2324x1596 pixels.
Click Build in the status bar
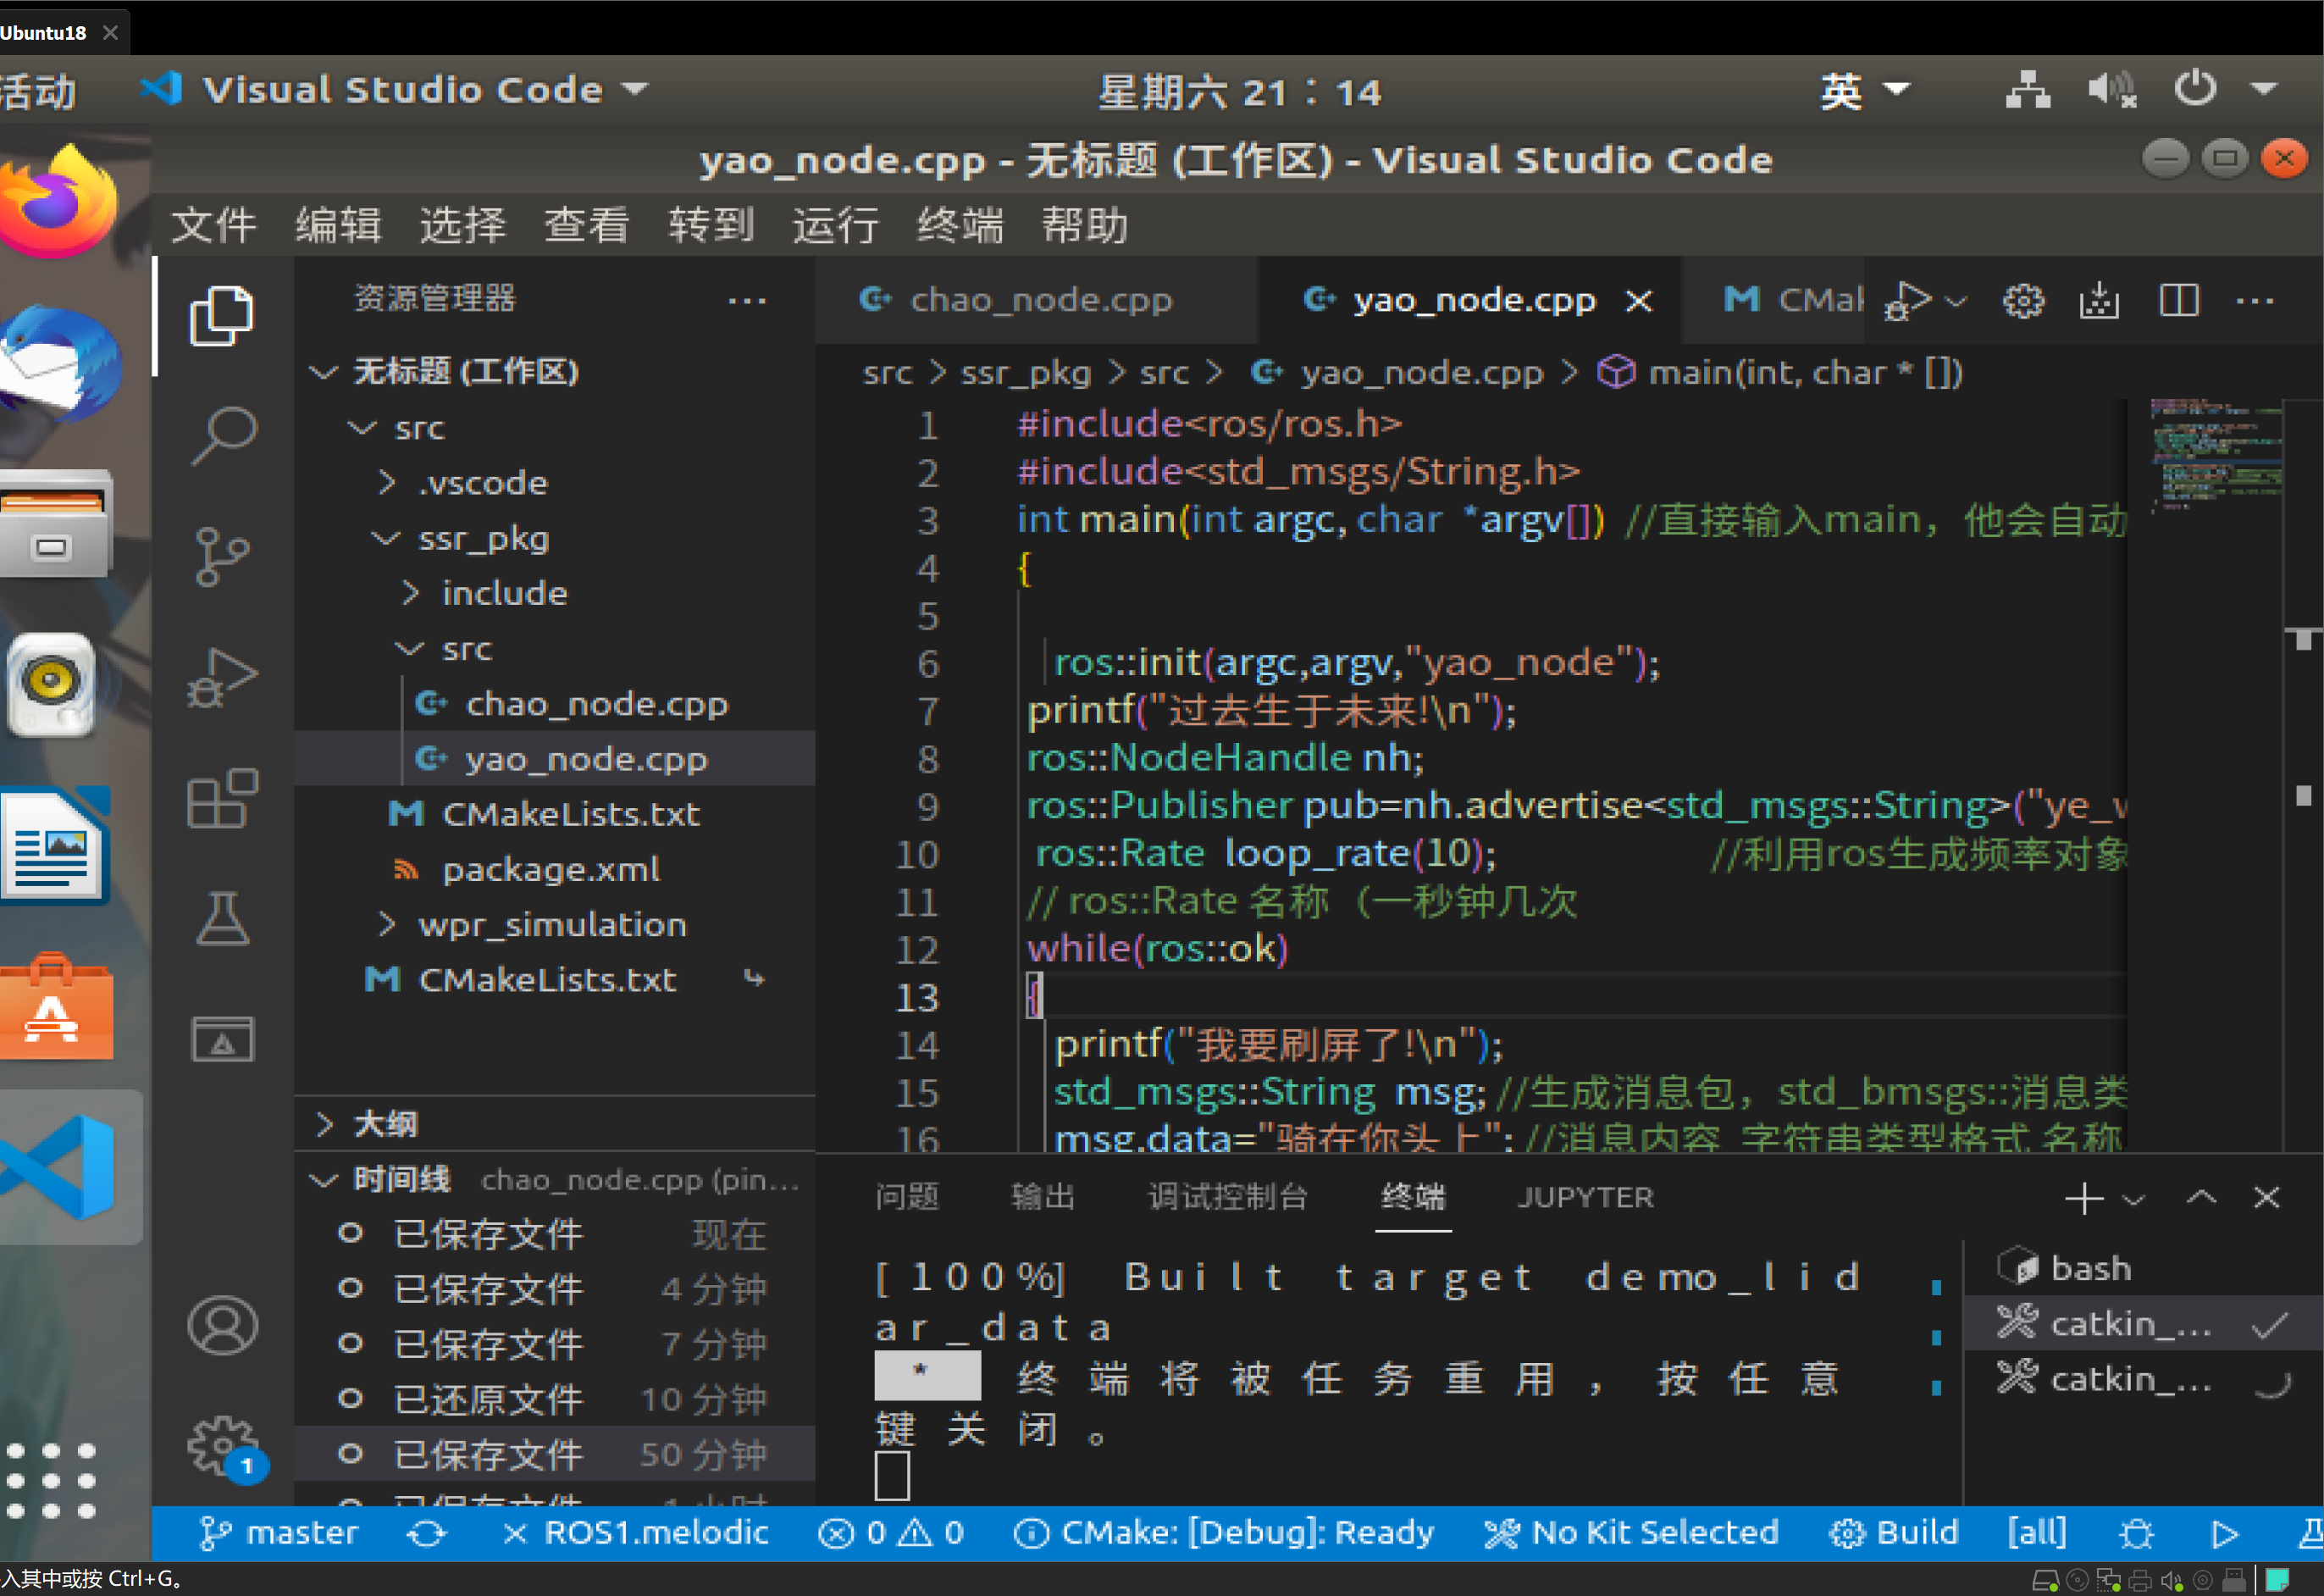click(1894, 1533)
